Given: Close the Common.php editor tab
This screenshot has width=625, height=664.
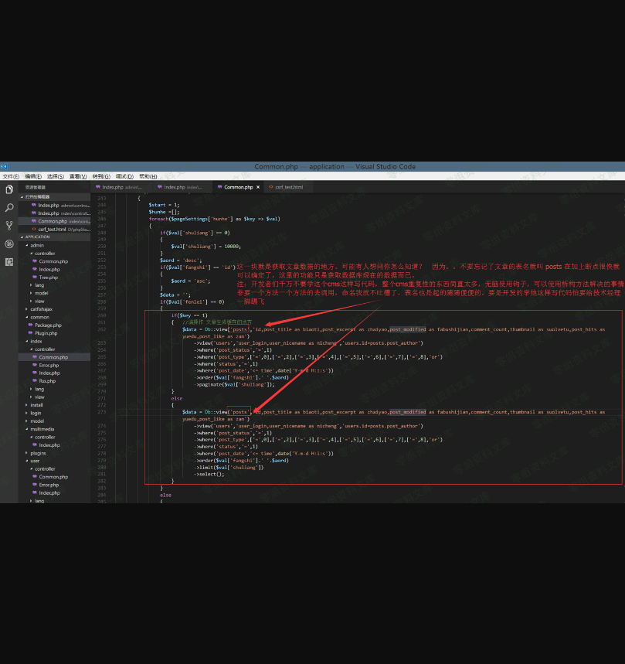Looking at the screenshot, I should (x=257, y=187).
